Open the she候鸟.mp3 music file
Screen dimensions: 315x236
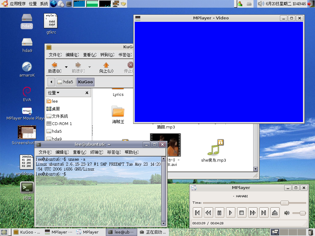(x=213, y=151)
